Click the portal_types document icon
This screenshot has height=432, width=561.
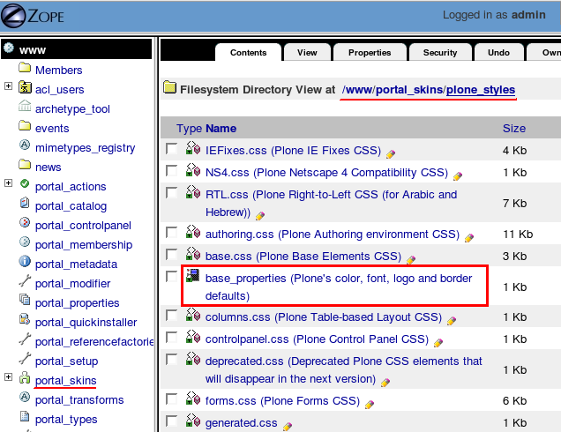25,416
